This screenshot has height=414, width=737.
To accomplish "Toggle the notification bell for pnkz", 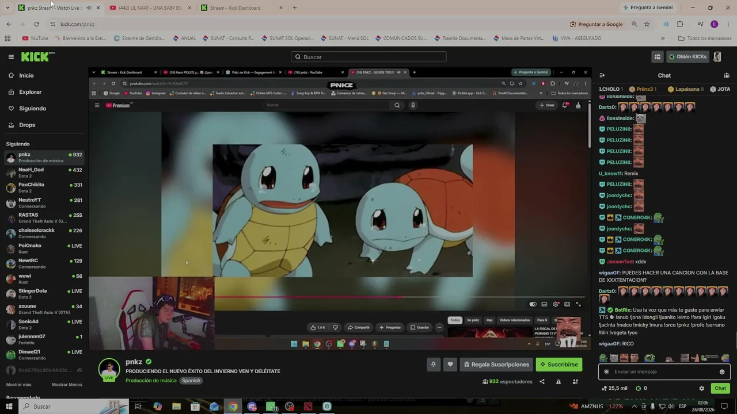I will pyautogui.click(x=433, y=364).
